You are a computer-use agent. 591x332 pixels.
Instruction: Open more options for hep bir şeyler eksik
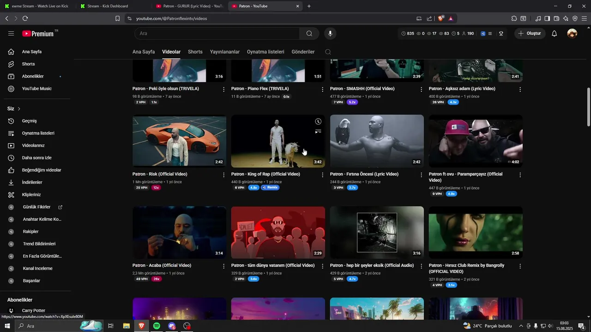(421, 266)
